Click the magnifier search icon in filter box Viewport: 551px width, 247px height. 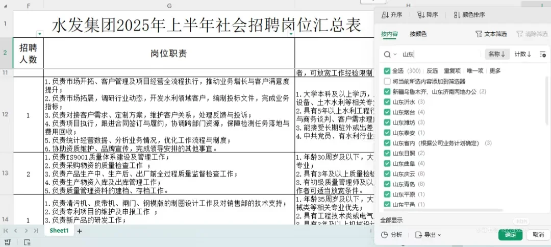tap(387, 55)
